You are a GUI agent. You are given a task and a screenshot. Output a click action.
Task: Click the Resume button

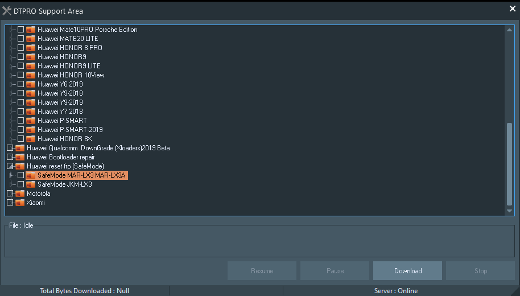tap(262, 271)
